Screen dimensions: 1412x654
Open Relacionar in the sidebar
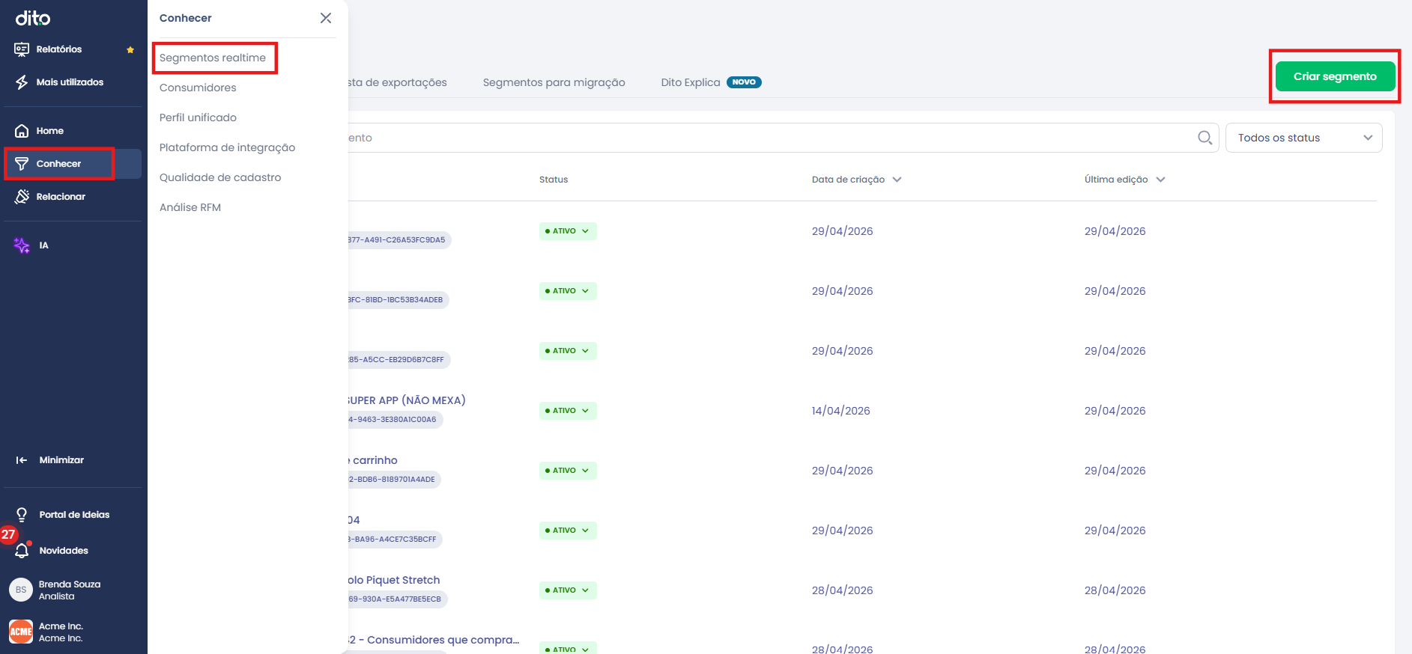point(60,197)
